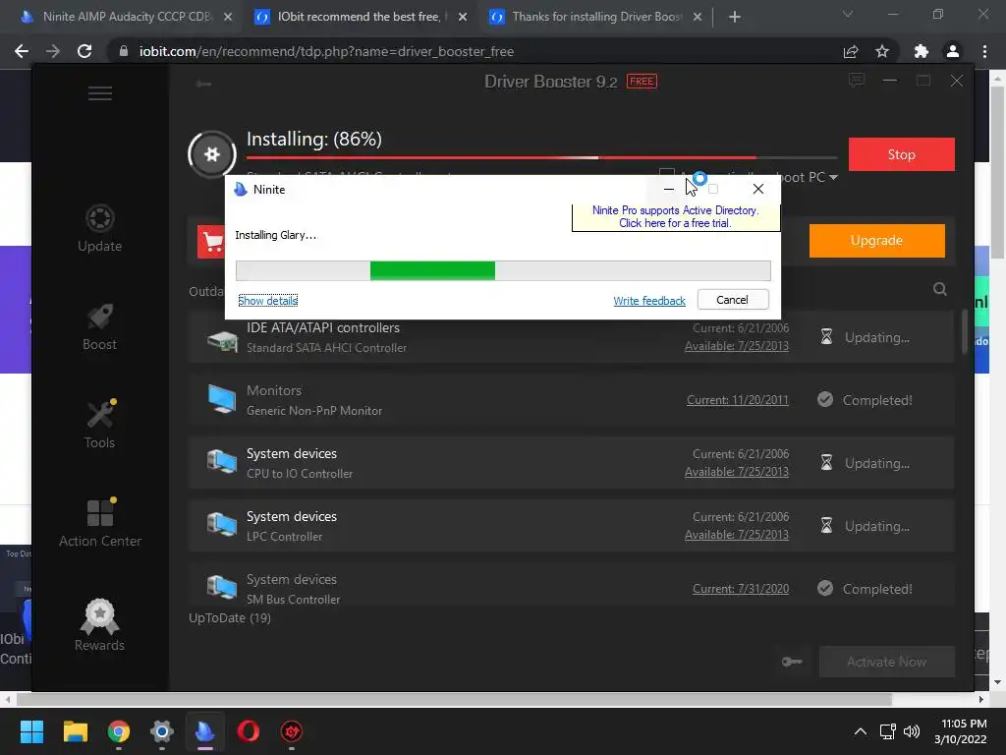Reload the page in Chrome
This screenshot has width=1006, height=755.
[x=84, y=51]
